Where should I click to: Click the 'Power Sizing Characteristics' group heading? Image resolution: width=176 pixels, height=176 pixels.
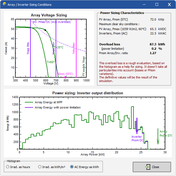point(122,13)
